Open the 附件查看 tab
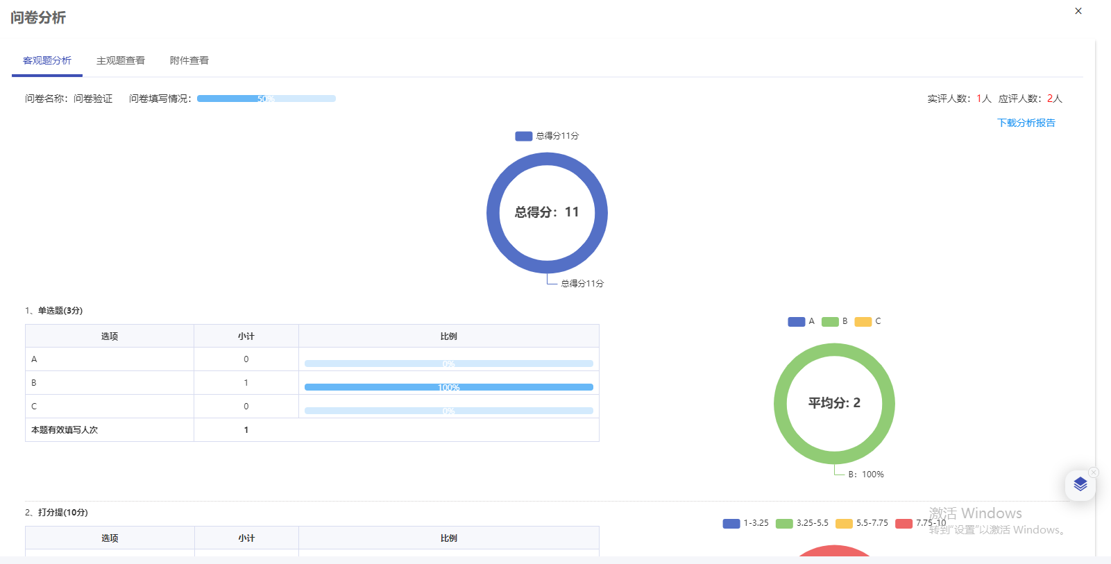 click(189, 61)
